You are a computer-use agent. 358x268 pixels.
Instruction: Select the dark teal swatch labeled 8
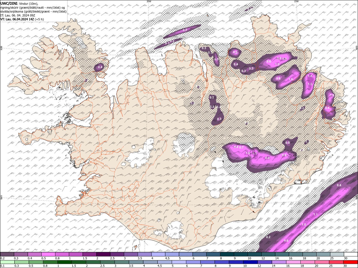tap(227, 254)
